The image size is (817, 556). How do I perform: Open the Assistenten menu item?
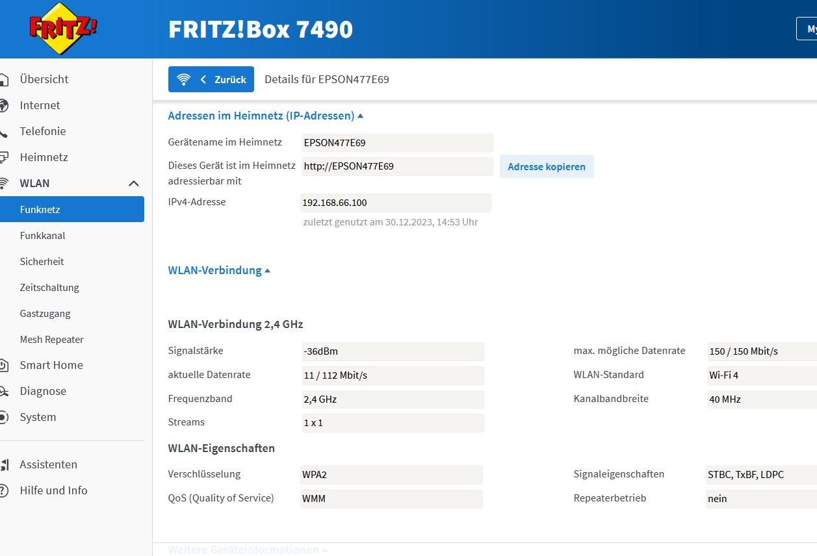tap(48, 464)
